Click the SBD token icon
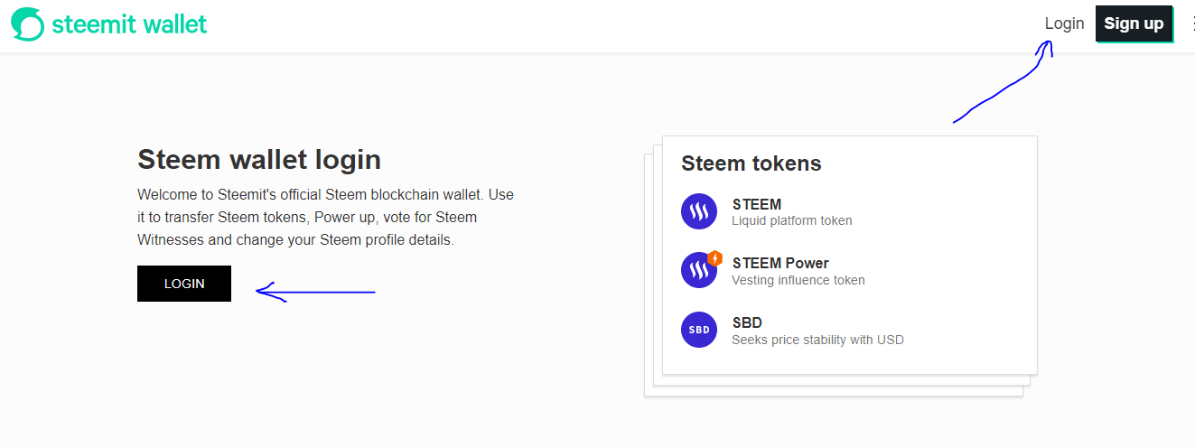1195x448 pixels. point(698,330)
